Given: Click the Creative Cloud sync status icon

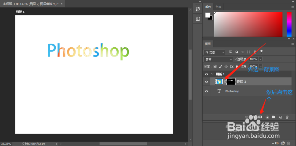Looking at the screenshot, I should point(283,143).
